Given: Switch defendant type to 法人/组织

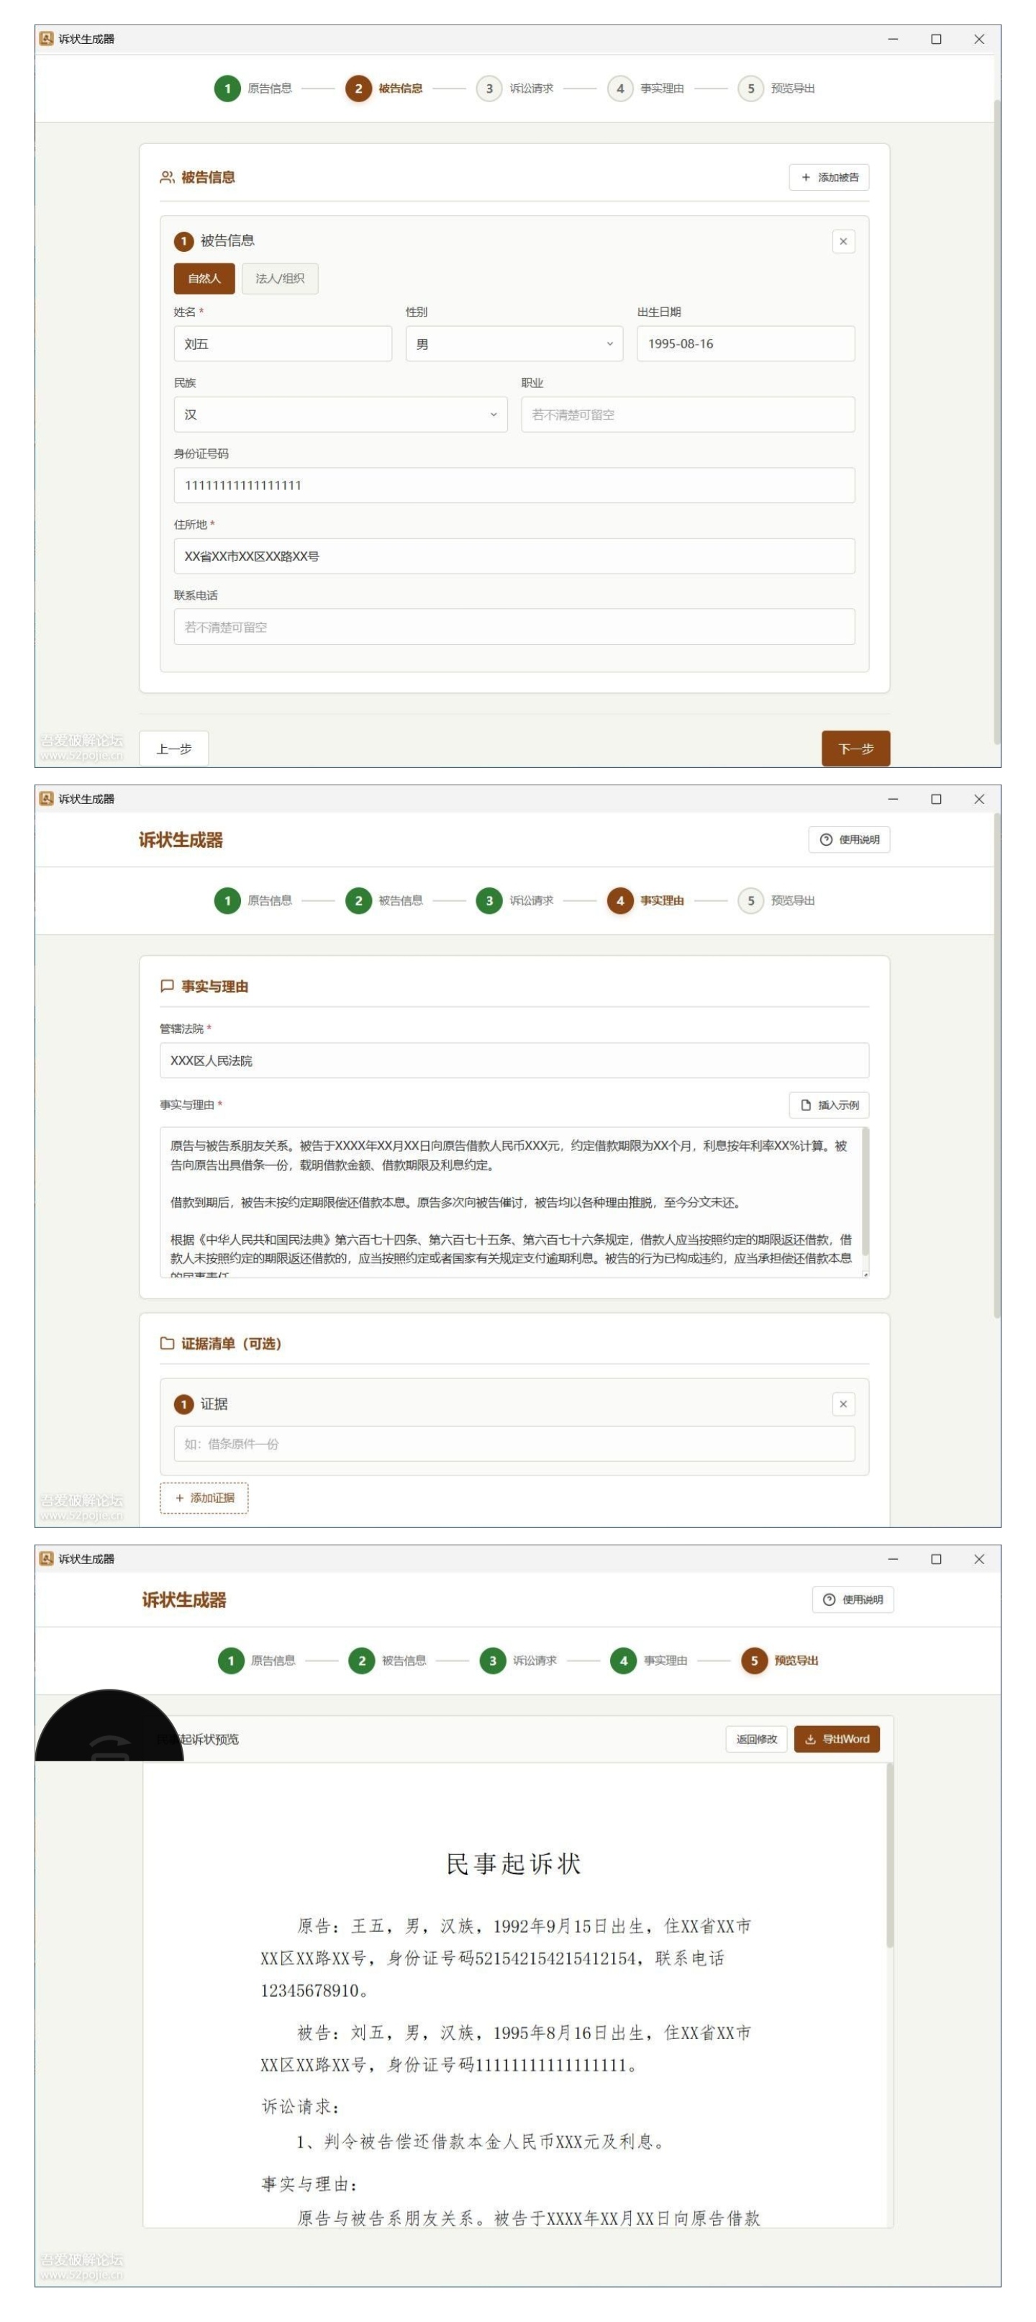Looking at the screenshot, I should click(279, 279).
